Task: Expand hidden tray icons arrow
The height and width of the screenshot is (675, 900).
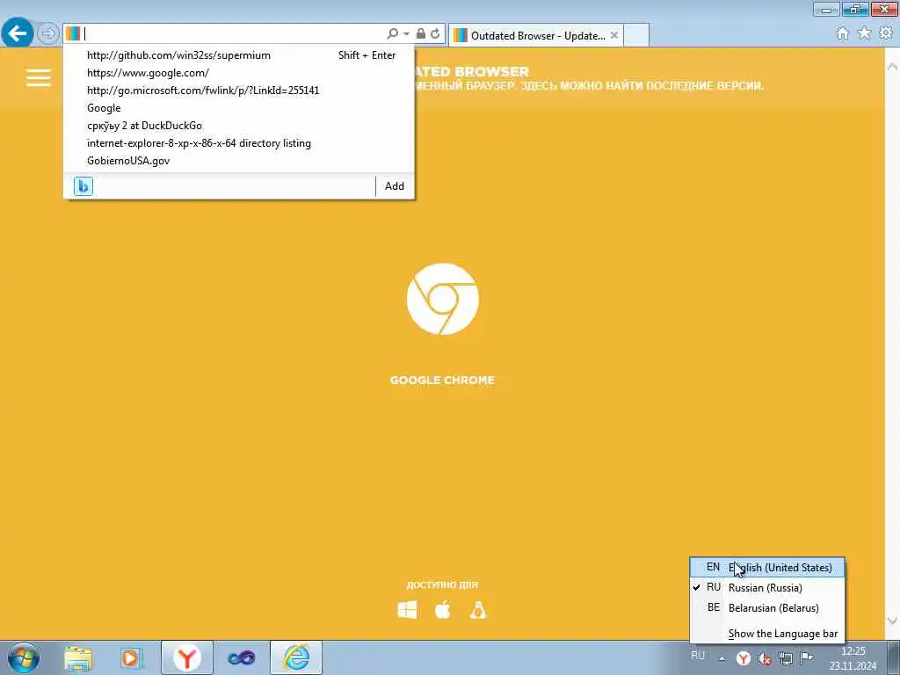Action: click(722, 658)
